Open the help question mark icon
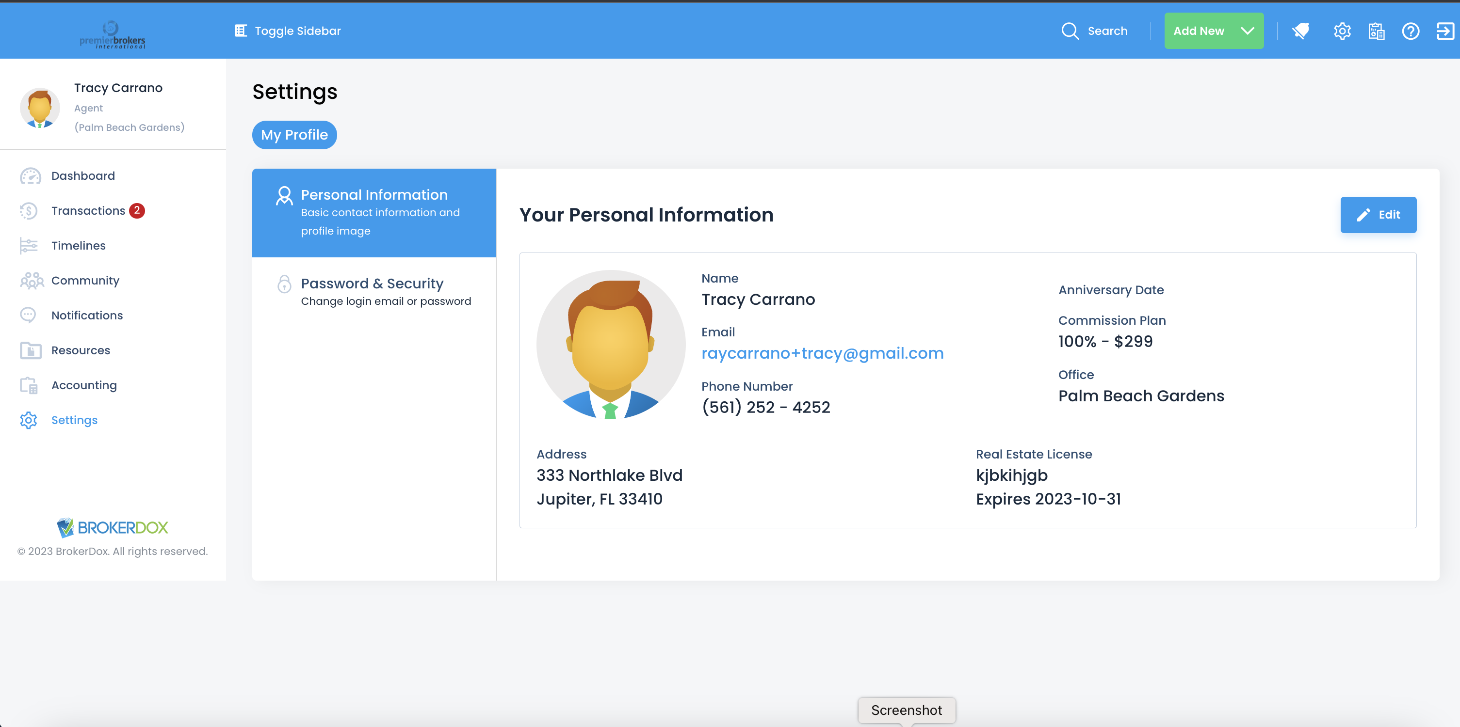 pos(1410,31)
